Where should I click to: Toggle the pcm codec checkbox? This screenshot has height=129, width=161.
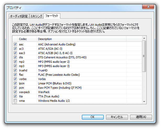15,88
